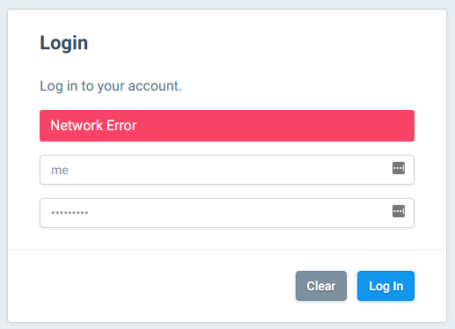
Task: Click empty middle of the password input
Action: (x=227, y=213)
